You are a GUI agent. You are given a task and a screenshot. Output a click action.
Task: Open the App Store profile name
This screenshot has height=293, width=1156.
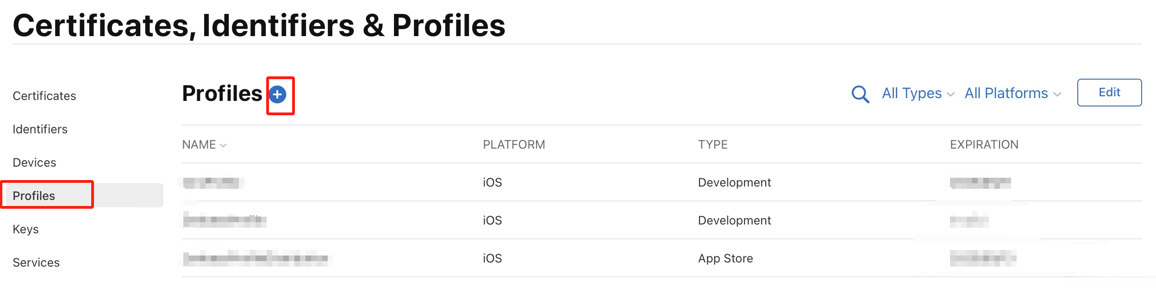257,258
